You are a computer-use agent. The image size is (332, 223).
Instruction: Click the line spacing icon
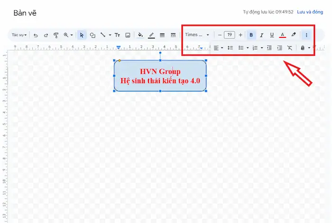[230, 48]
